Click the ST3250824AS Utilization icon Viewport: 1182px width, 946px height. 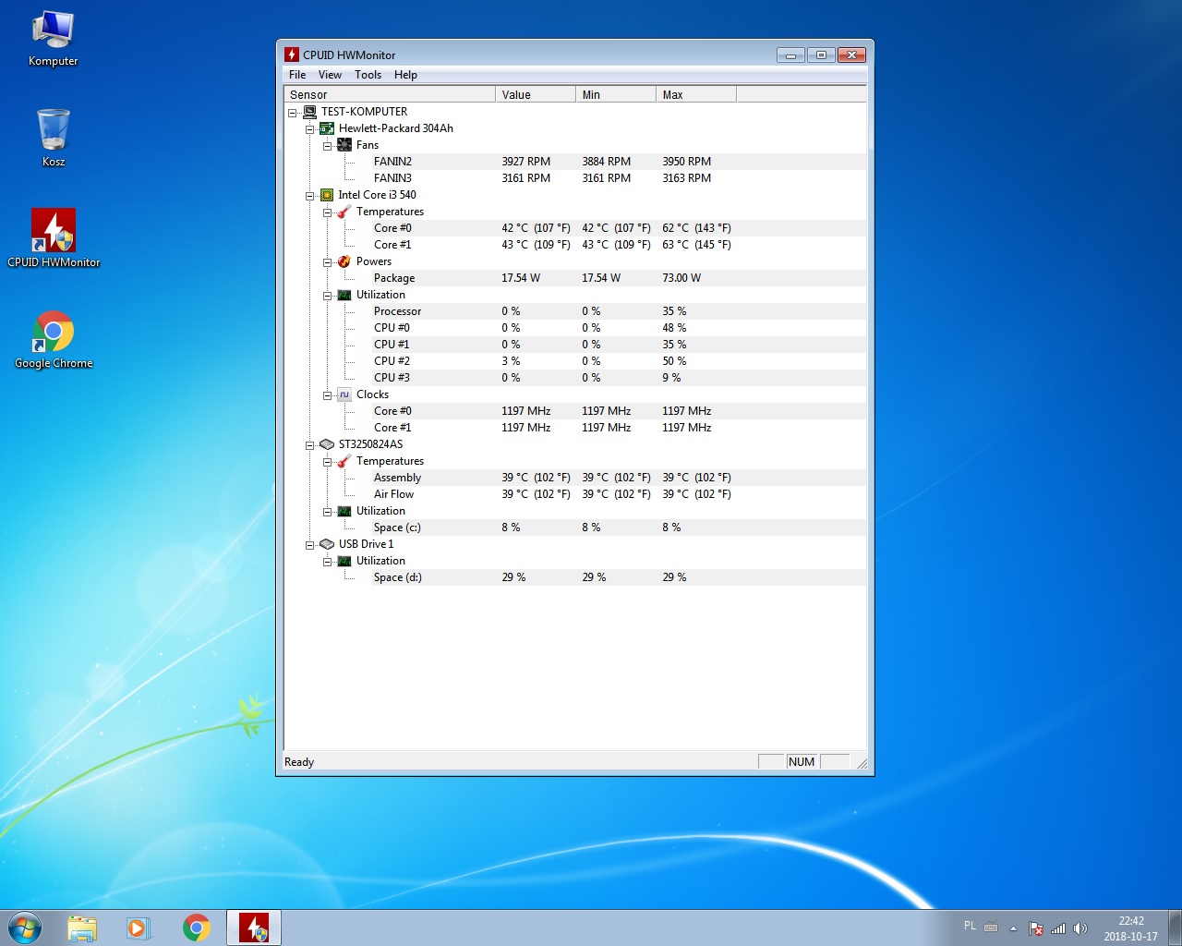tap(344, 511)
